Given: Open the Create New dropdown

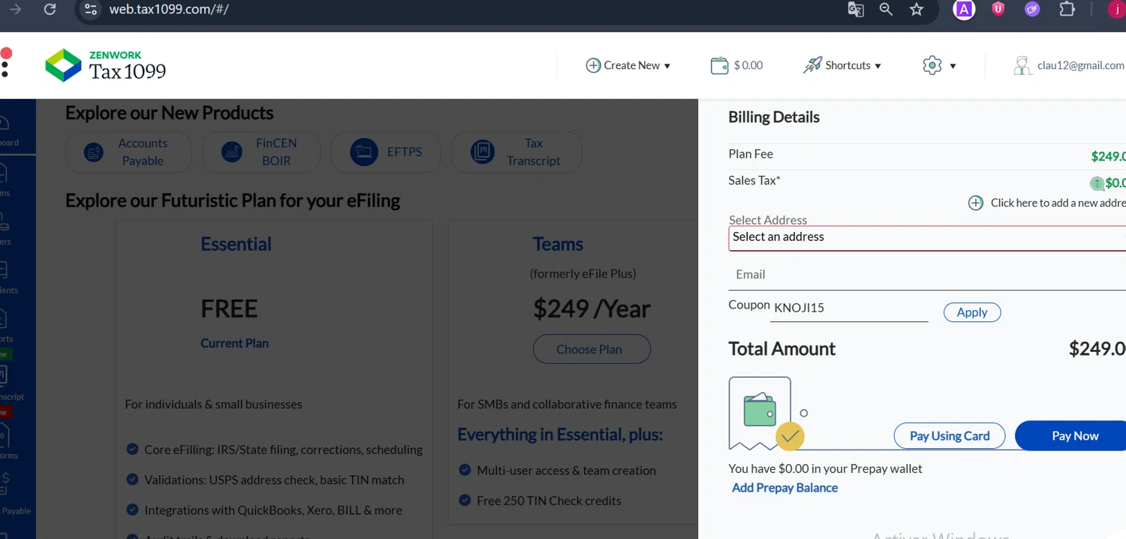Looking at the screenshot, I should (628, 65).
